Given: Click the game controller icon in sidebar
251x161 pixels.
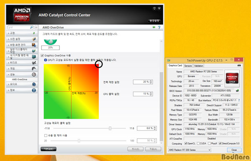Looking at the screenshot, I should click(x=34, y=68).
